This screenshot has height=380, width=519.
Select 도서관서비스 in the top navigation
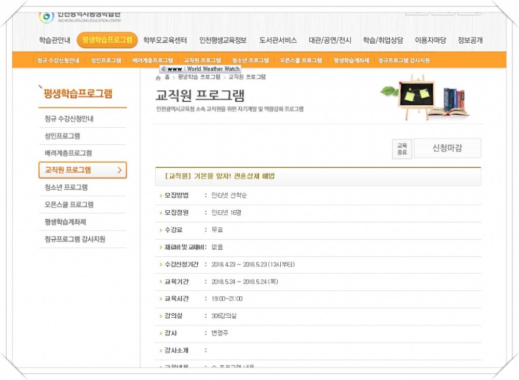click(x=278, y=40)
